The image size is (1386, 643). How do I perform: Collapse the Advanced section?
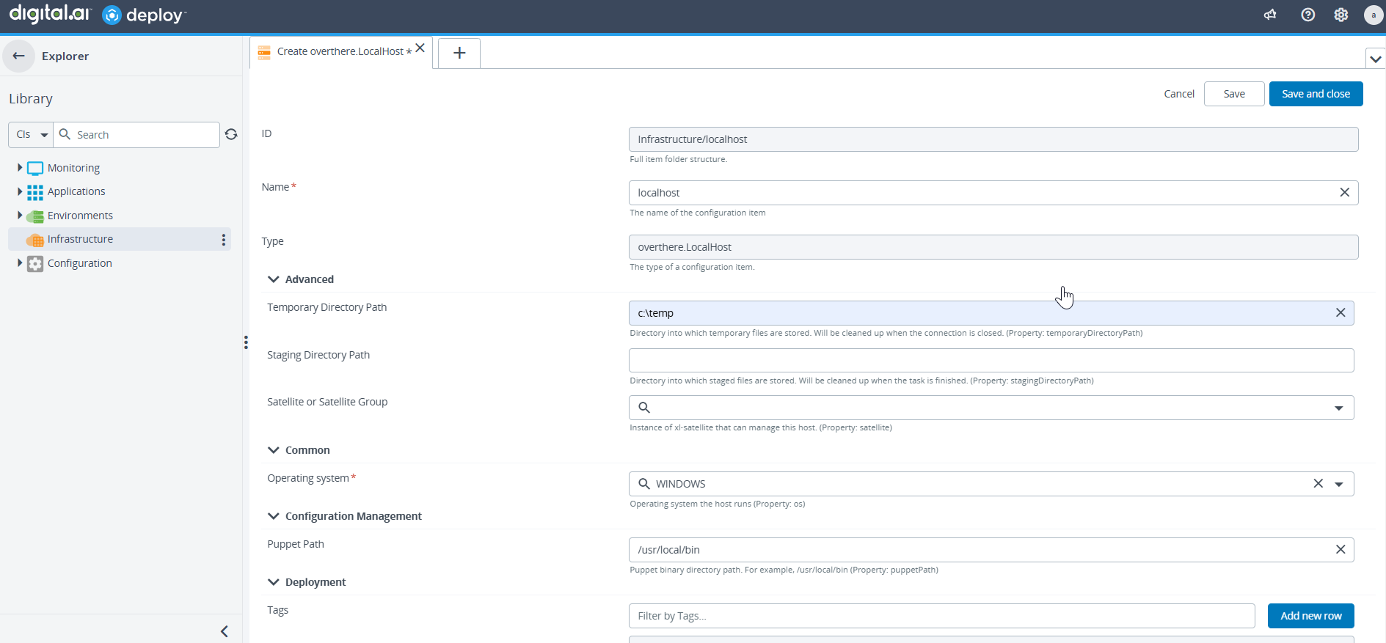[274, 279]
